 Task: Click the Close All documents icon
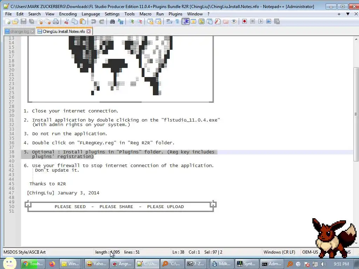click(48, 21)
